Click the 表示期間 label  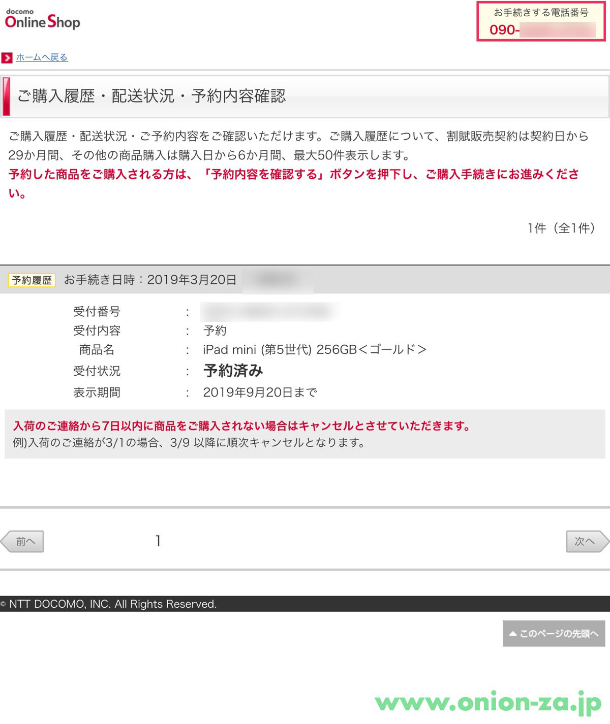(x=97, y=392)
